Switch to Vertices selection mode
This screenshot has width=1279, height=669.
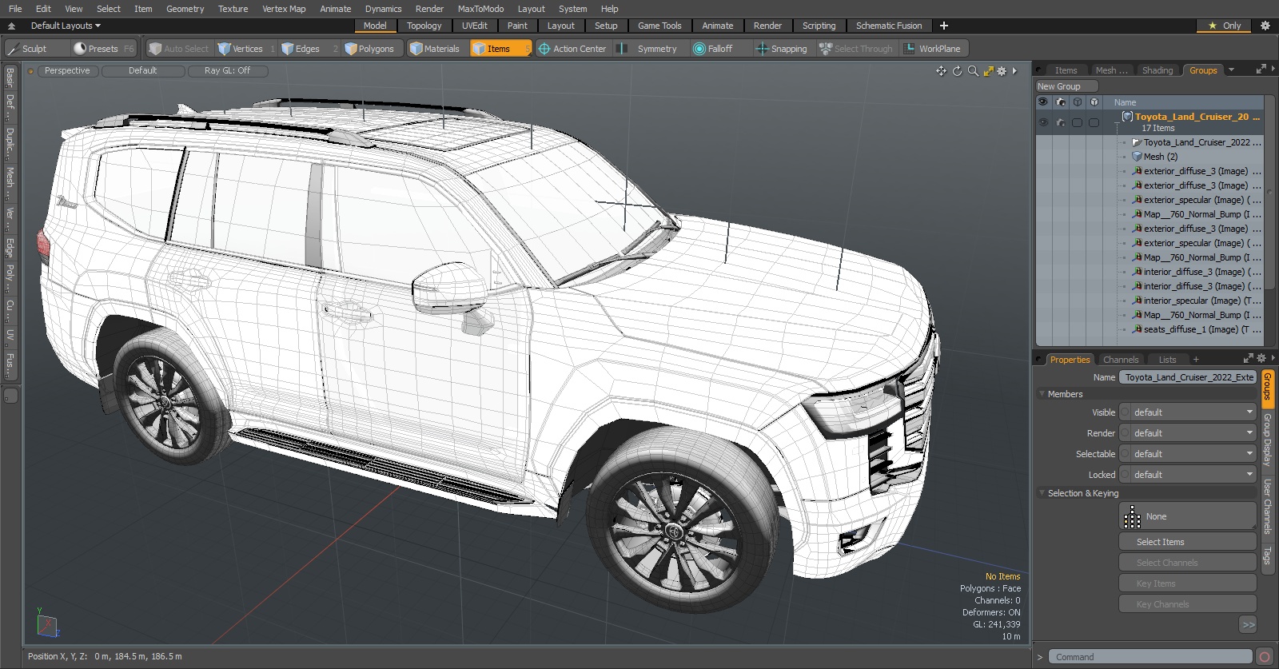pos(246,49)
